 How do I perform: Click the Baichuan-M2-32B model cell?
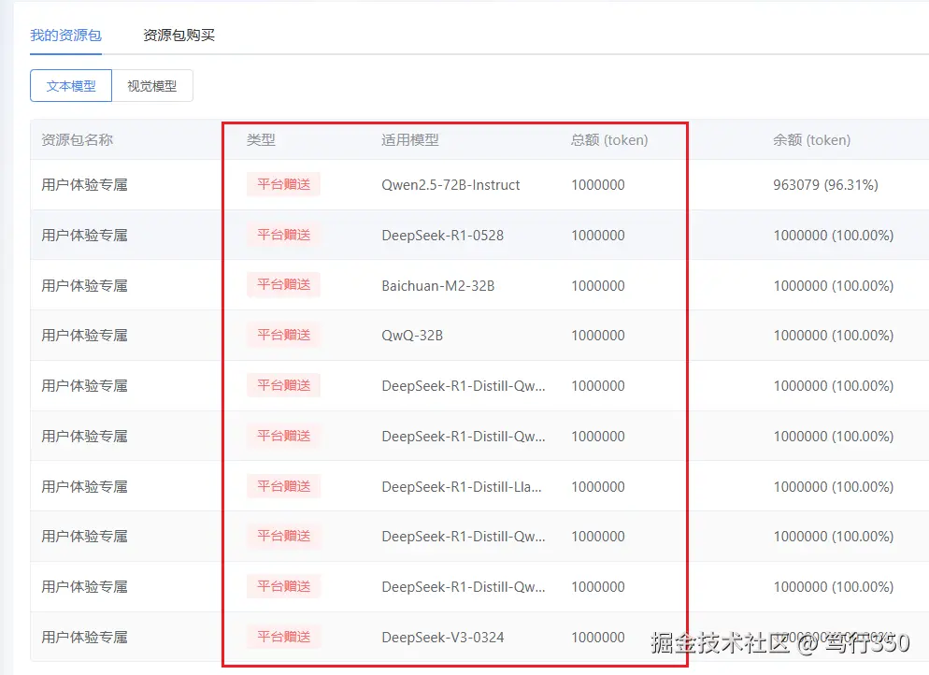tap(437, 286)
